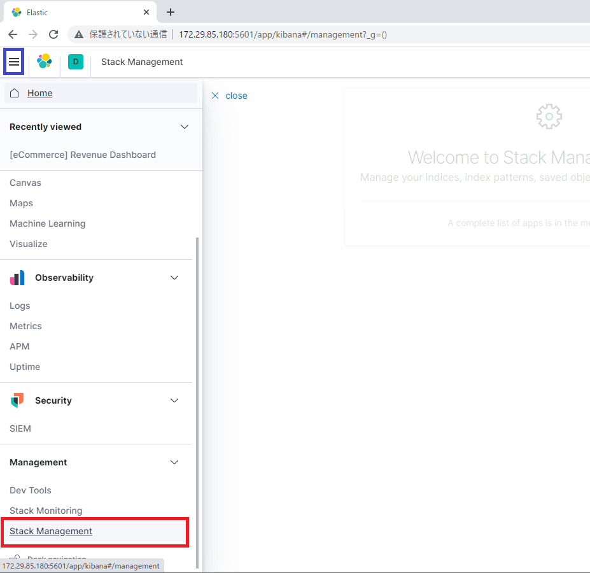Image resolution: width=590 pixels, height=573 pixels.
Task: Open the D space avatar
Action: pos(76,62)
